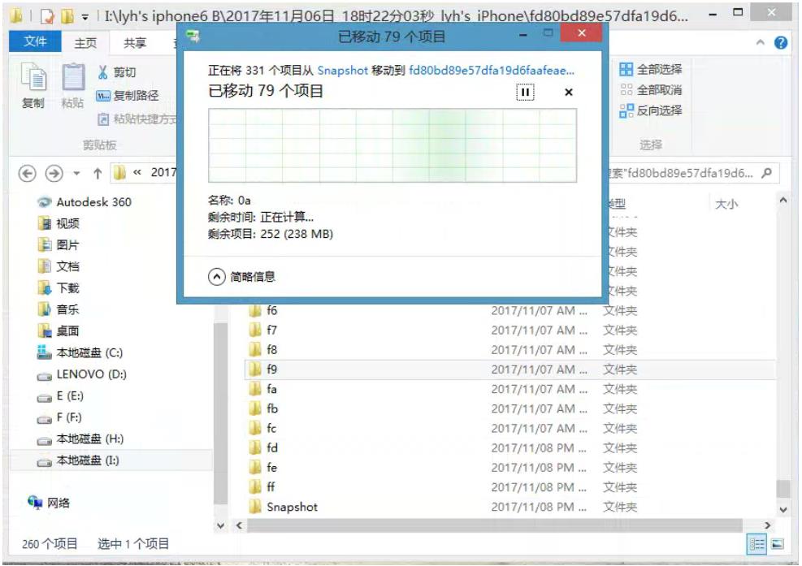Viewport: 802px width, 566px height.
Task: Go back with the Back arrow
Action: point(28,173)
